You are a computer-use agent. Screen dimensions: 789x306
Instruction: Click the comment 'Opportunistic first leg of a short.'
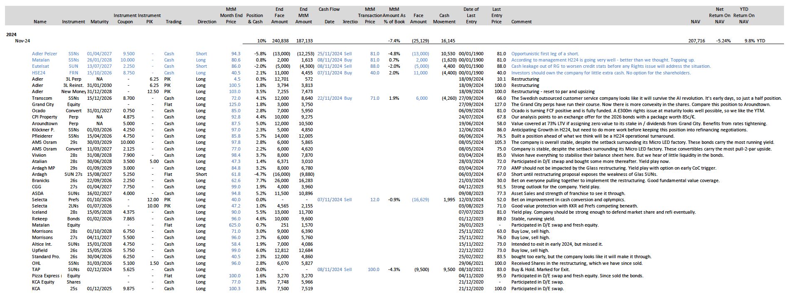pyautogui.click(x=545, y=54)
